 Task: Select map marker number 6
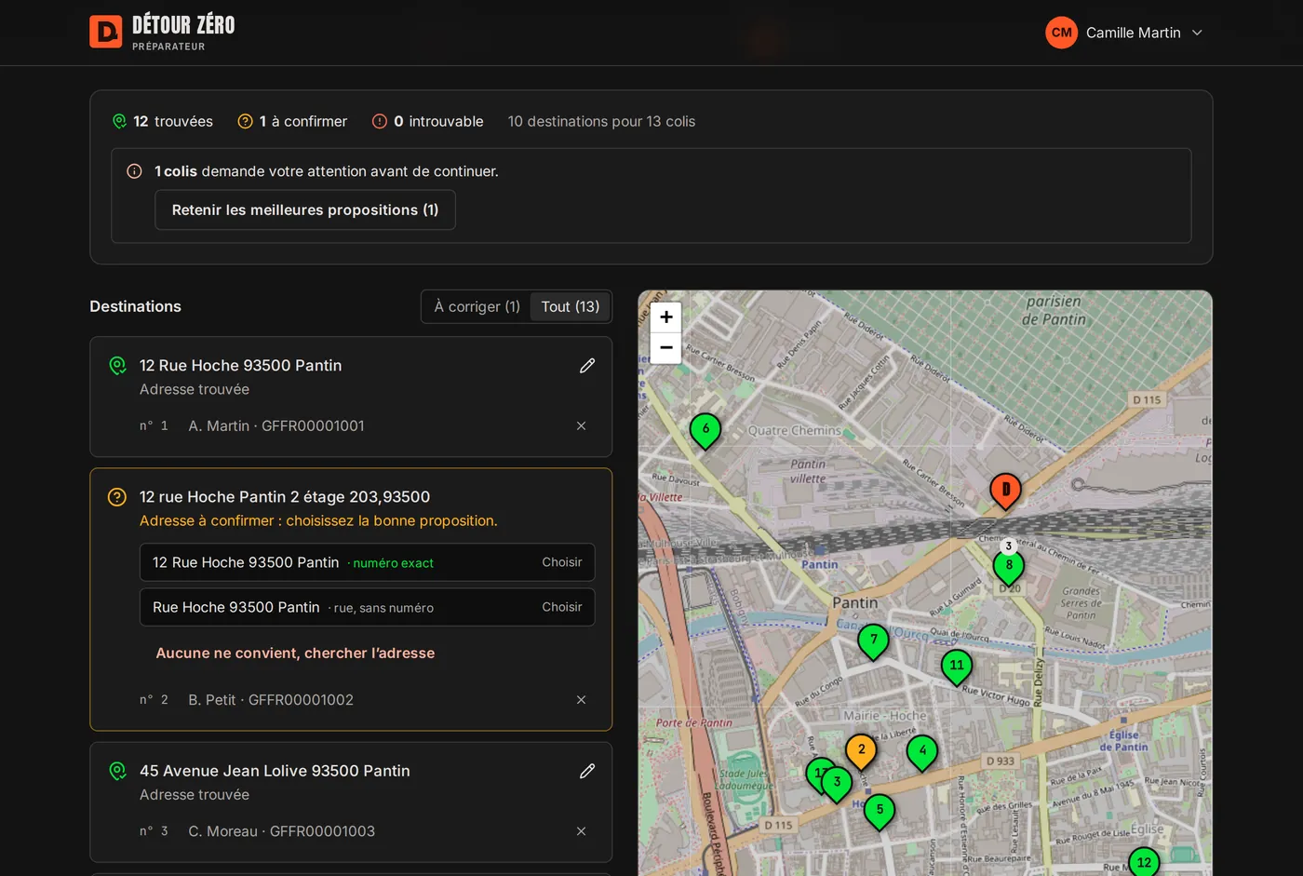click(x=705, y=430)
